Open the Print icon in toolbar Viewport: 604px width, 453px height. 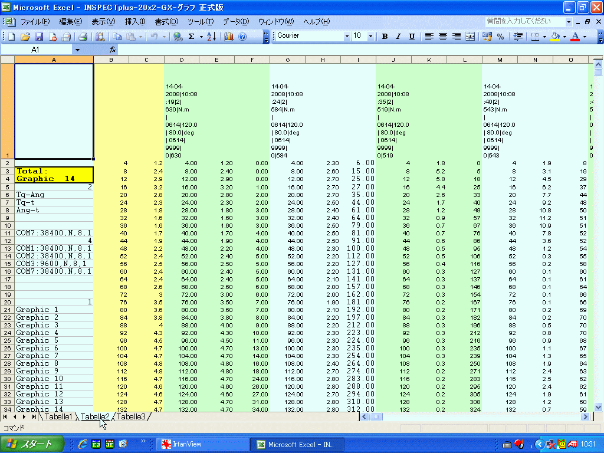(83, 37)
